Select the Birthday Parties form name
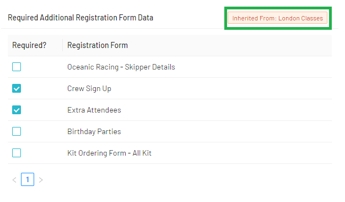 (x=94, y=131)
